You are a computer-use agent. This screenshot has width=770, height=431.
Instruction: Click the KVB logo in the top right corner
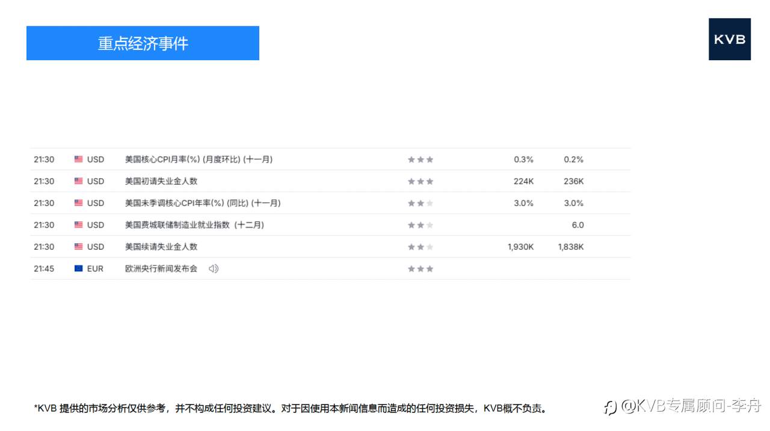point(730,39)
